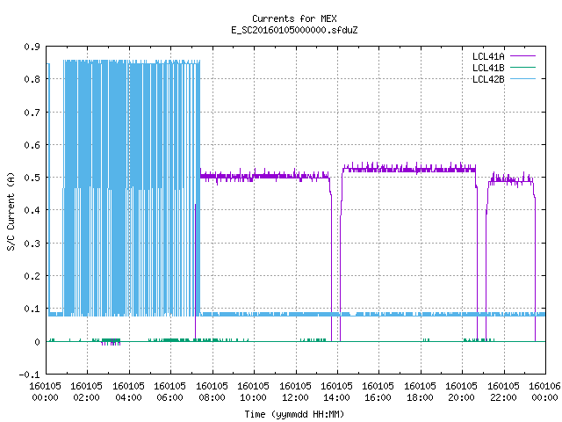Image resolution: width=562 pixels, height=422 pixels.
Task: Click the y-axis tick value 0.7
Action: (x=32, y=113)
